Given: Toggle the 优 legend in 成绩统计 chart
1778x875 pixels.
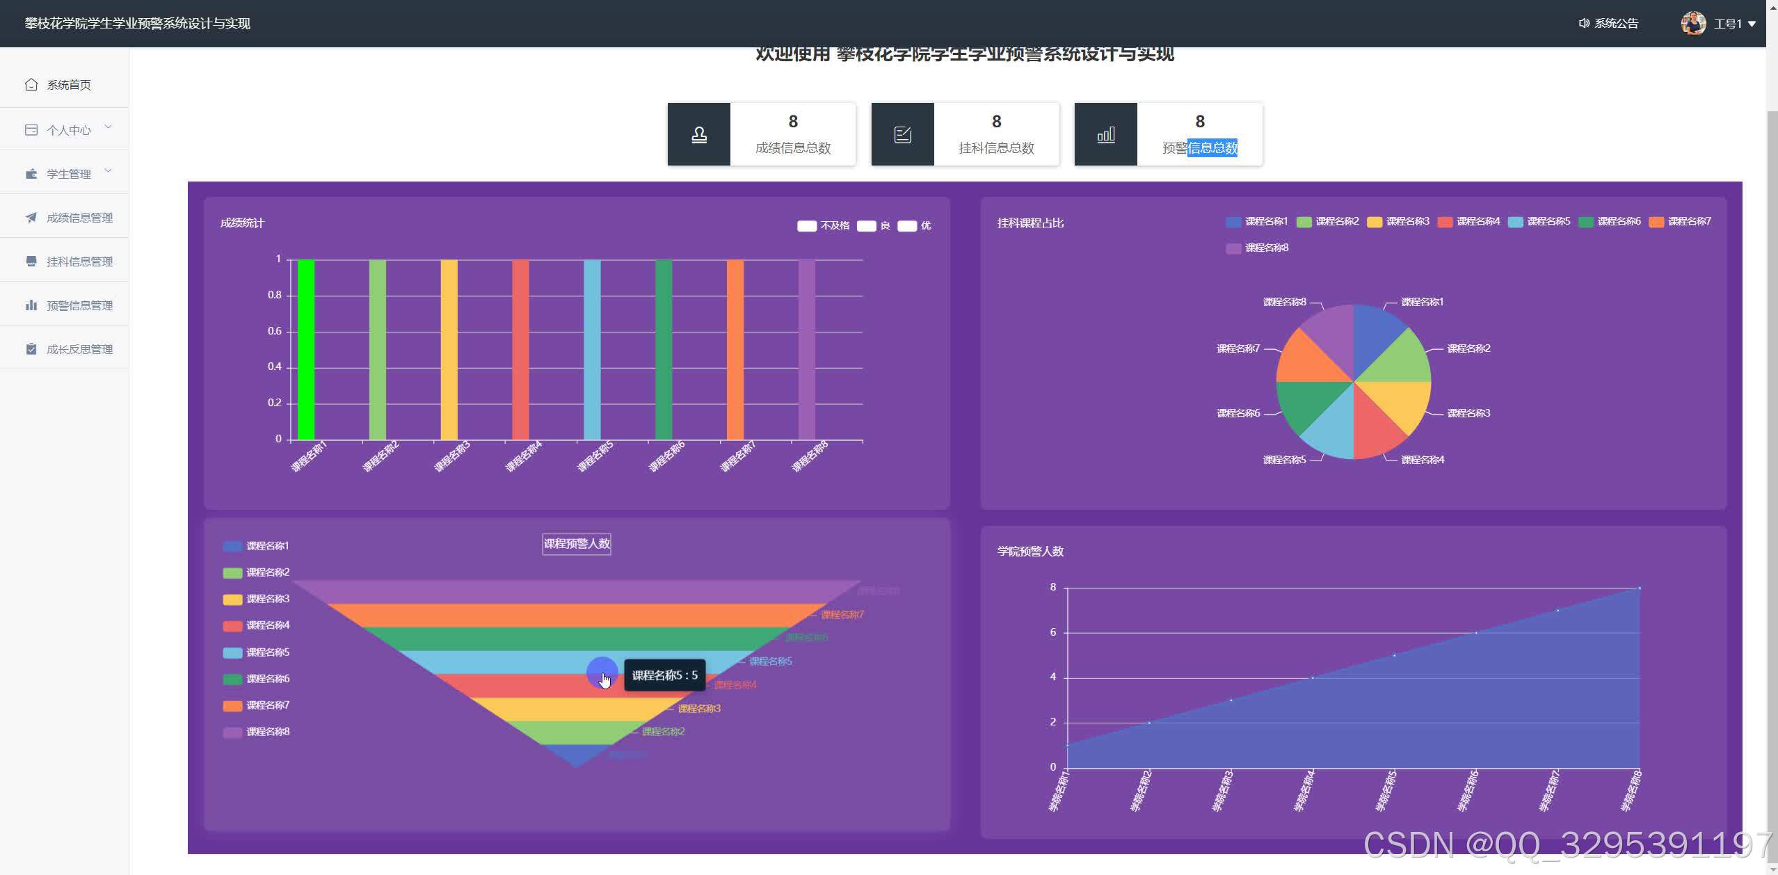Looking at the screenshot, I should (x=907, y=226).
